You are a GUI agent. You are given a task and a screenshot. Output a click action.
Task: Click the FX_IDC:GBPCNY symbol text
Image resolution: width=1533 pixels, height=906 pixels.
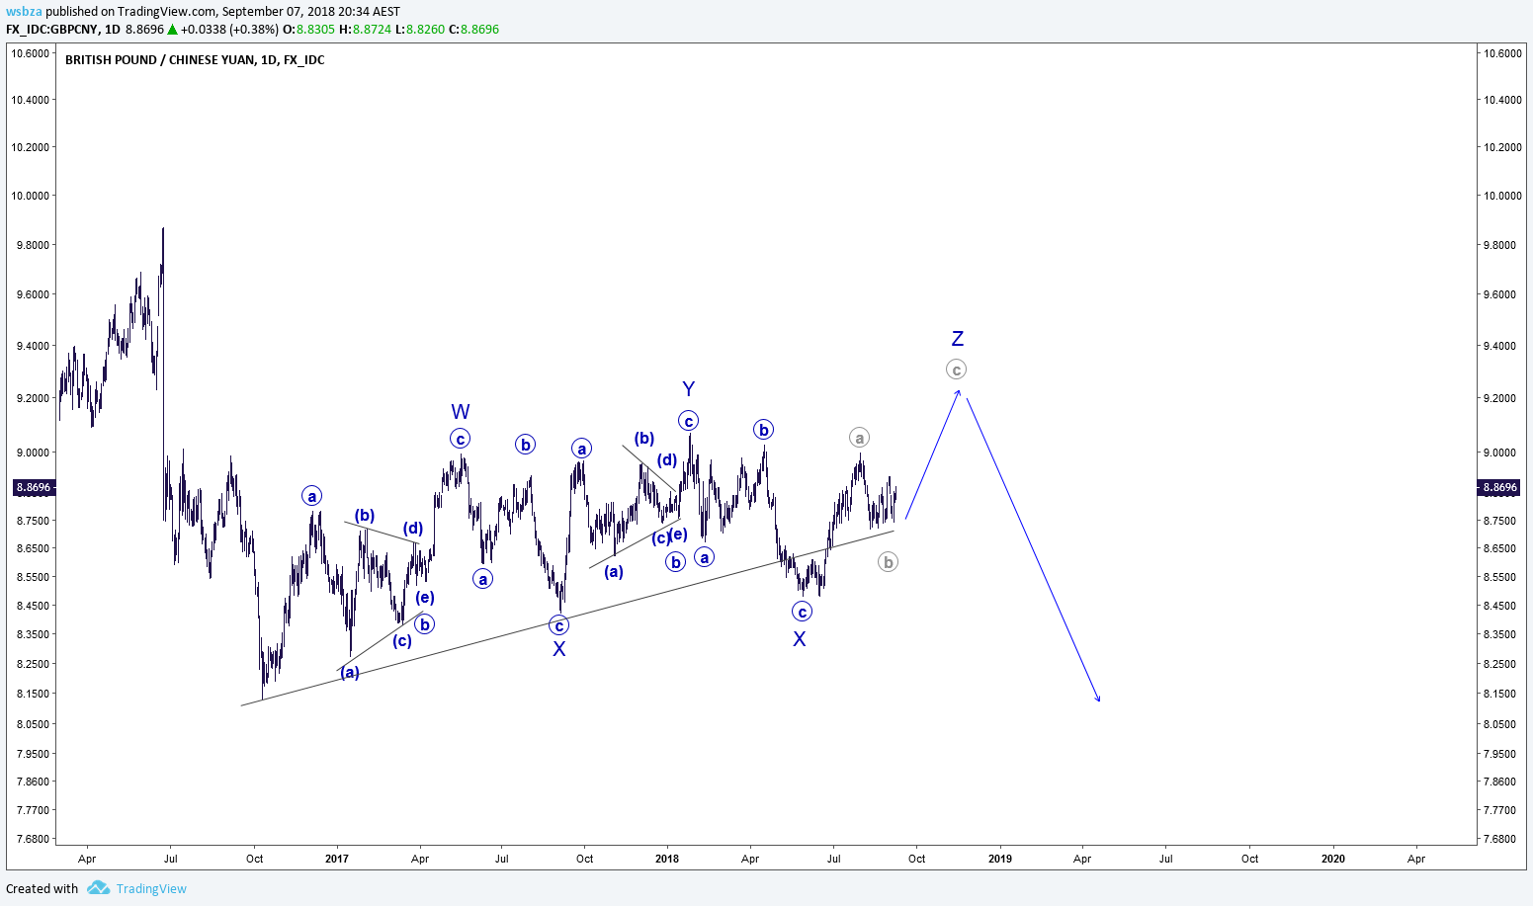[x=51, y=30]
